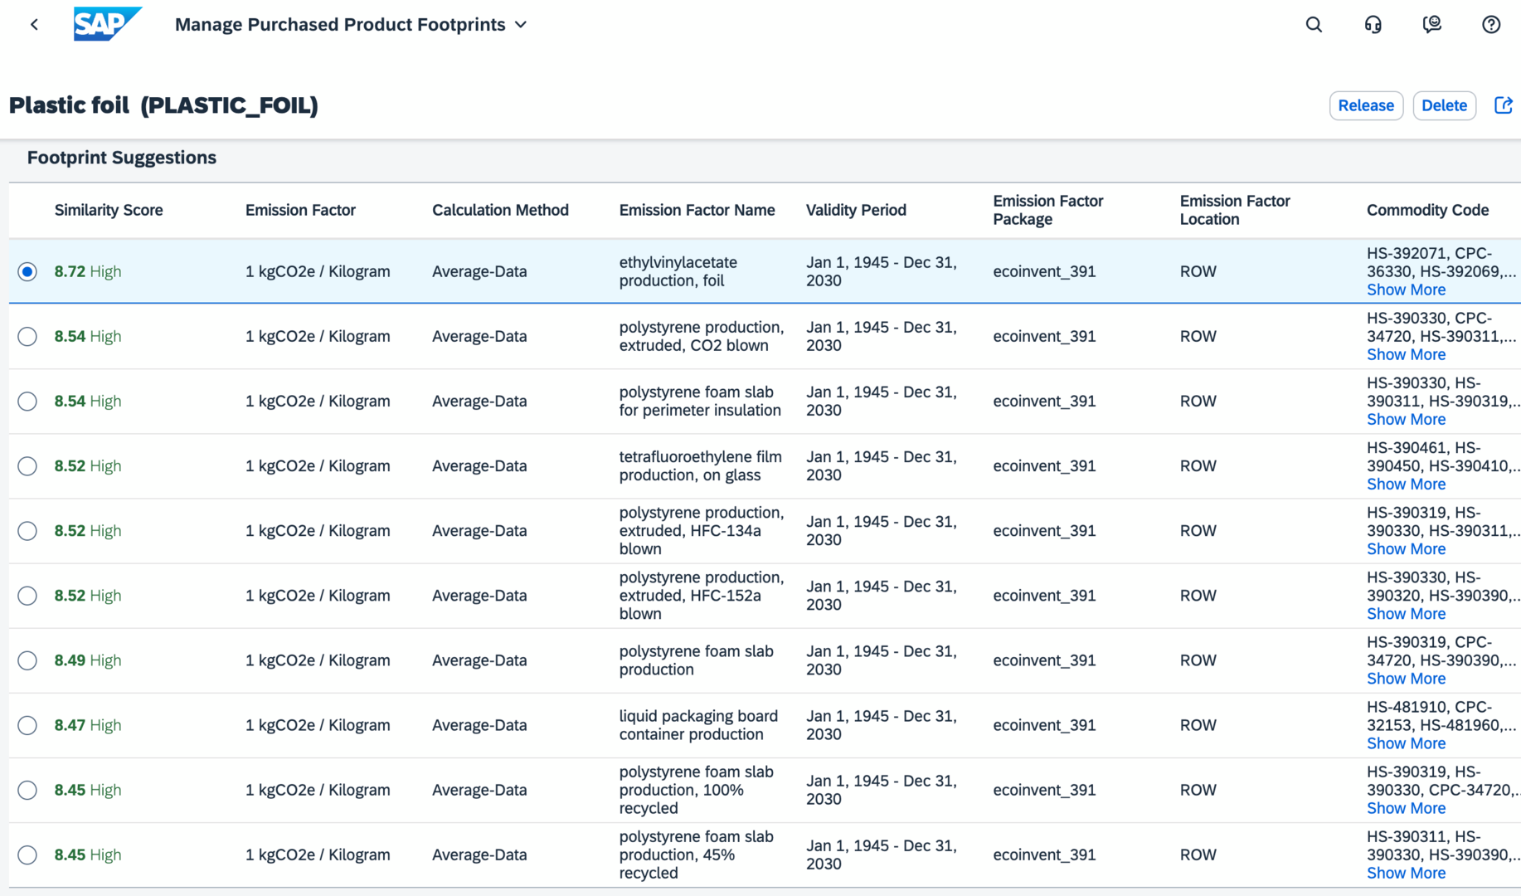The height and width of the screenshot is (896, 1521).
Task: Click the SAP logo
Action: point(107,24)
